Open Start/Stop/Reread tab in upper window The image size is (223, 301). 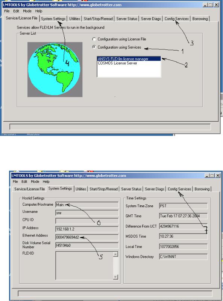[98, 19]
